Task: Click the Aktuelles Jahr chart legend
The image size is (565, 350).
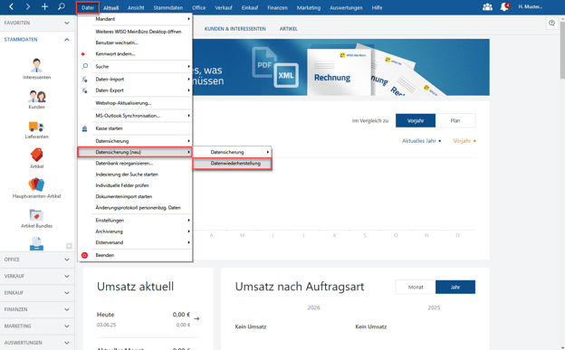Action: point(421,141)
